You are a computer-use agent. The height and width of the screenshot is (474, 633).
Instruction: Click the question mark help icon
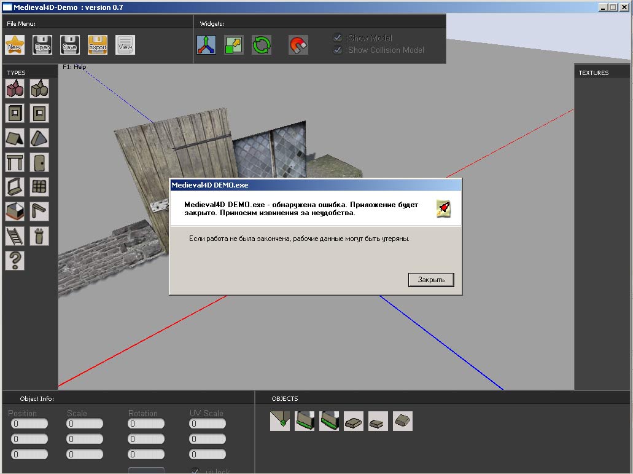[x=15, y=261]
